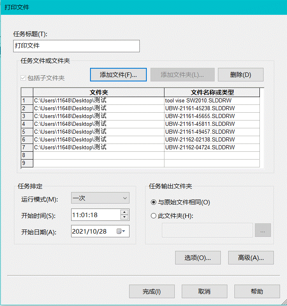Click the 文件名称或类型 column header
287x306 pixels.
click(x=212, y=92)
